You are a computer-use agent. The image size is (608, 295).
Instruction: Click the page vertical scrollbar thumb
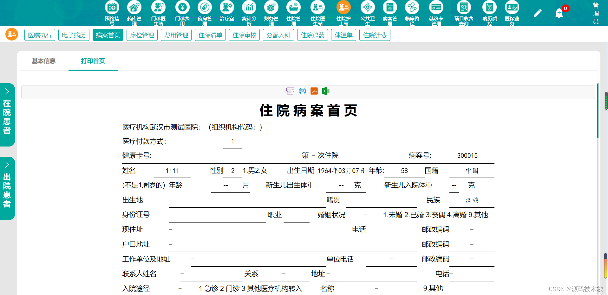click(x=606, y=101)
